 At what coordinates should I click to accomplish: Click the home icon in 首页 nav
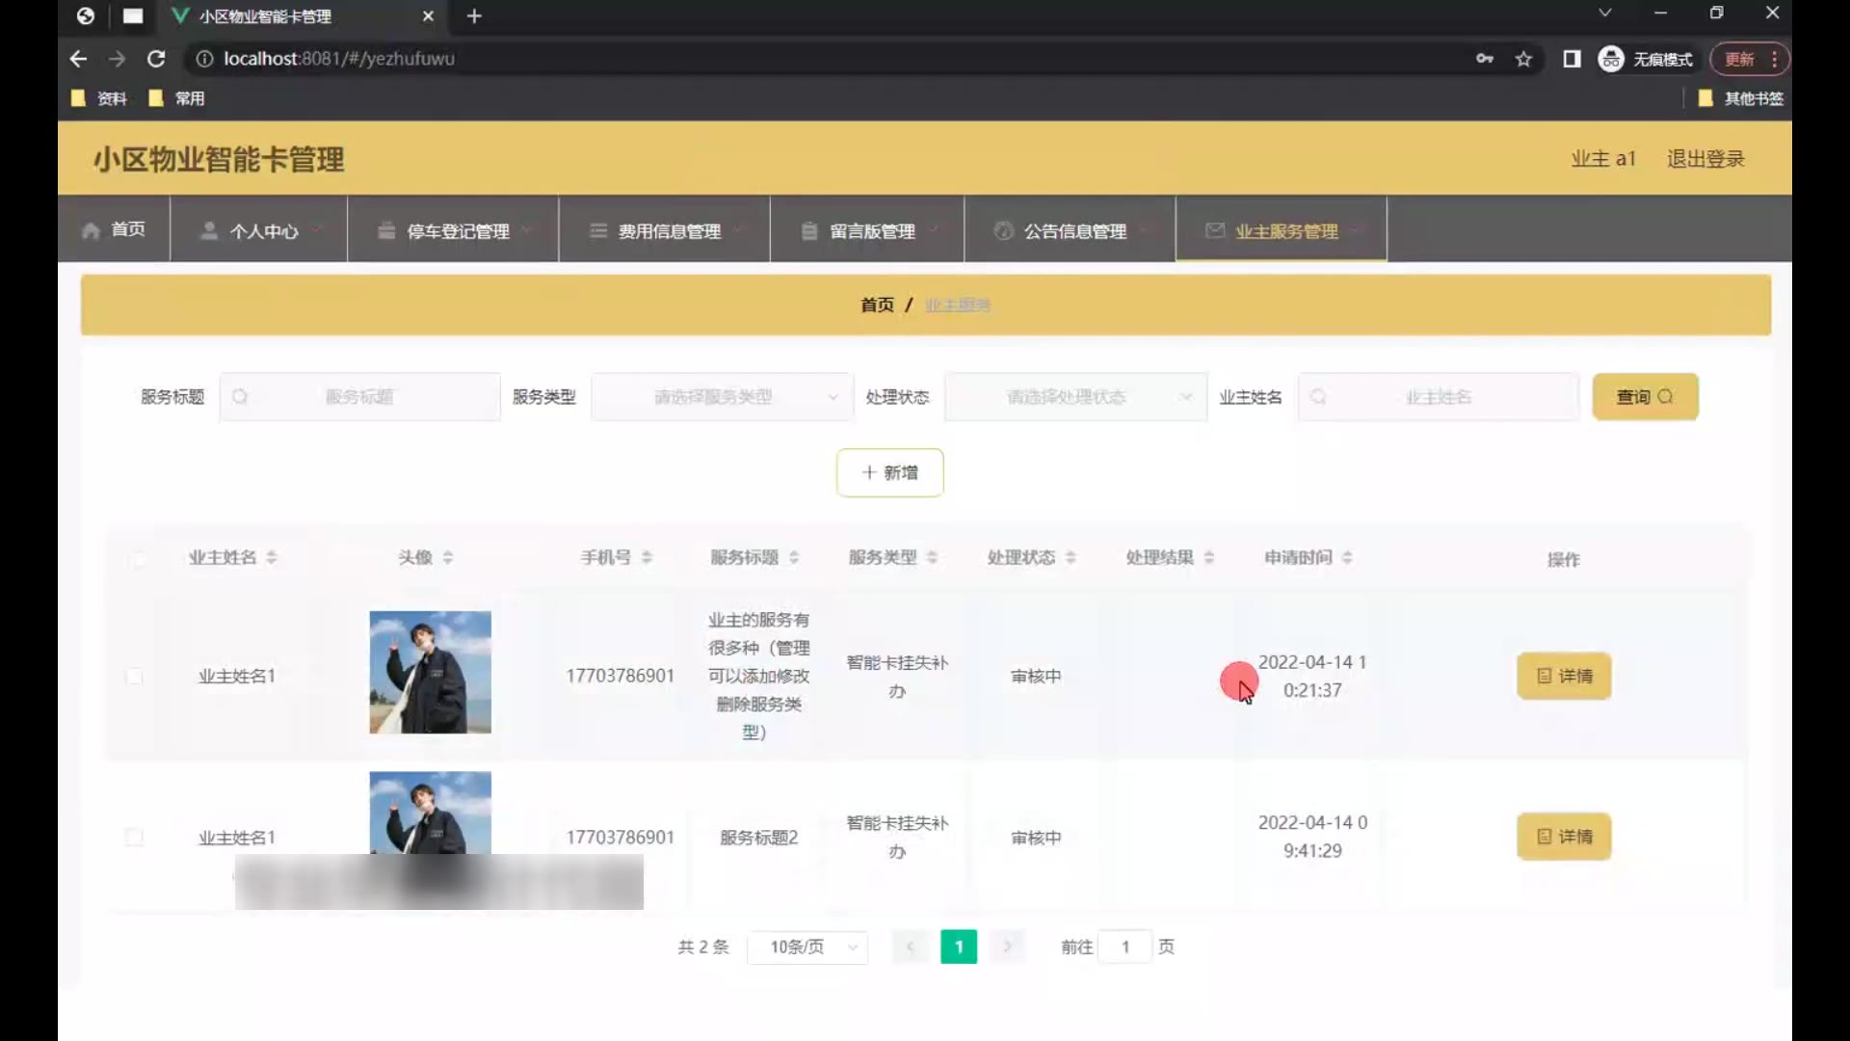[x=91, y=230]
